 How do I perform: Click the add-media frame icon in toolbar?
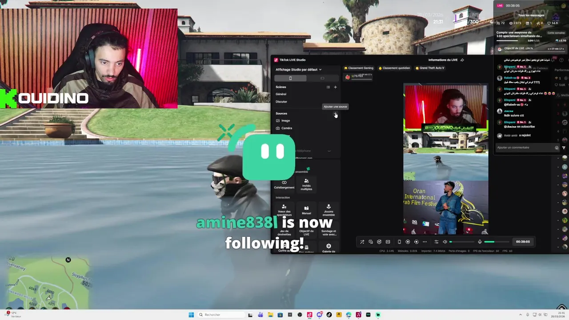click(x=388, y=242)
